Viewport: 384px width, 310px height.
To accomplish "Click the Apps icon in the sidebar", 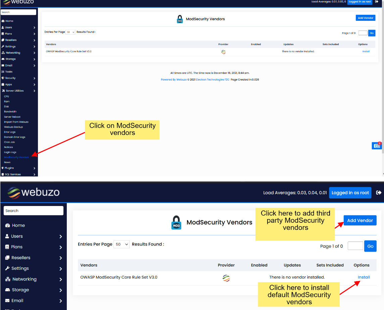I will [3, 85].
